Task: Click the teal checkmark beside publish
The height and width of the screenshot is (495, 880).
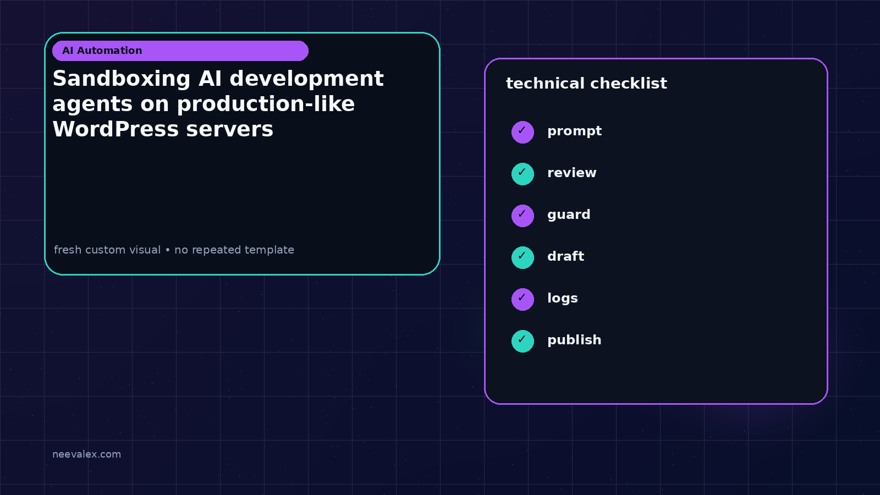Action: point(522,341)
